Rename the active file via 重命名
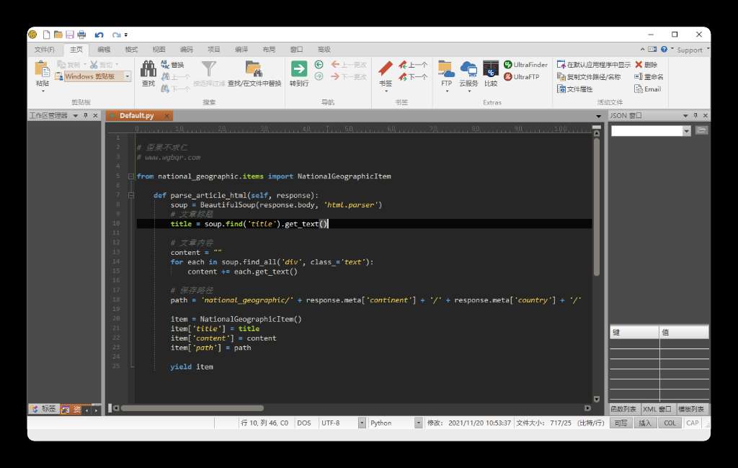The height and width of the screenshot is (468, 738). coord(649,76)
